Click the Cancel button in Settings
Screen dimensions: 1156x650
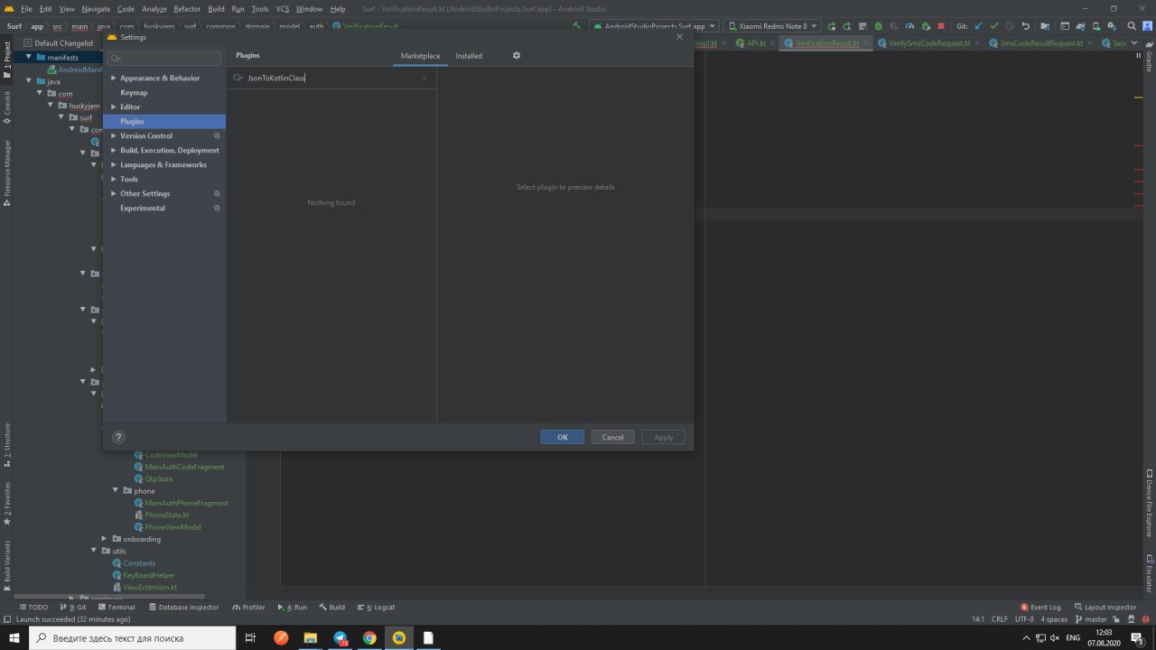tap(612, 437)
